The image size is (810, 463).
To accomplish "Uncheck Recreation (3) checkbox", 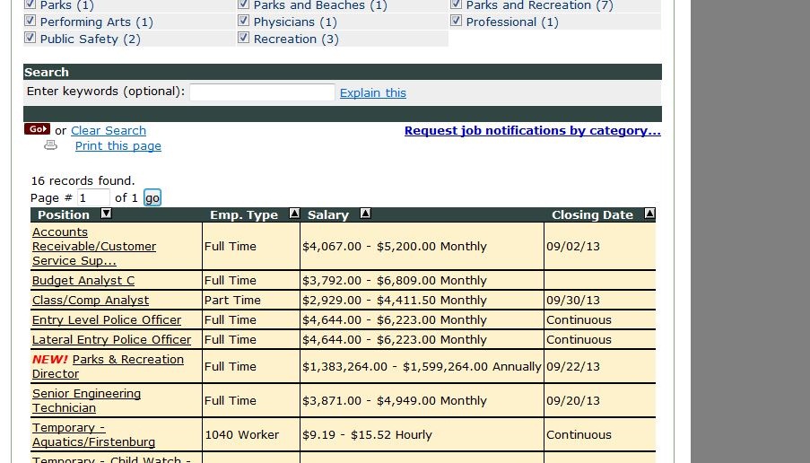I will coord(243,38).
